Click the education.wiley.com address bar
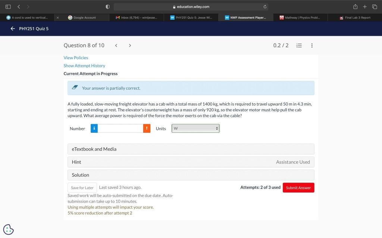 [x=191, y=7]
